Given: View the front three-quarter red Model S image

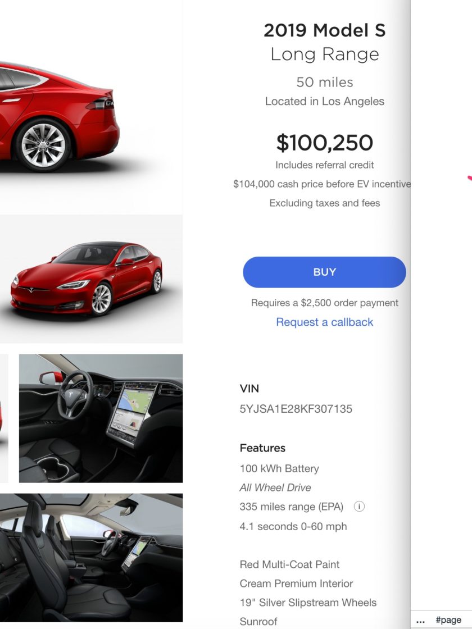Looking at the screenshot, I should 91,279.
